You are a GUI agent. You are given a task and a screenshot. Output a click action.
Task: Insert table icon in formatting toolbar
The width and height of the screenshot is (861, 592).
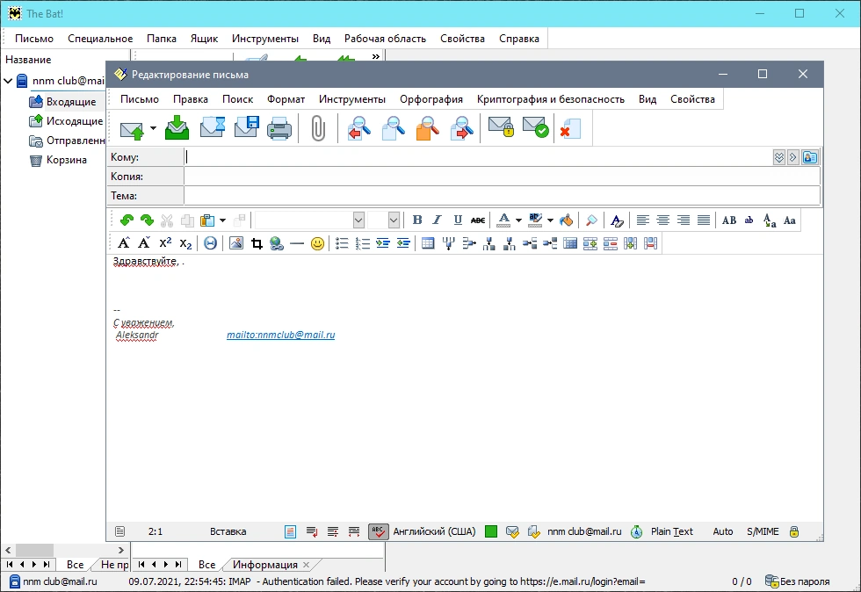pos(428,243)
